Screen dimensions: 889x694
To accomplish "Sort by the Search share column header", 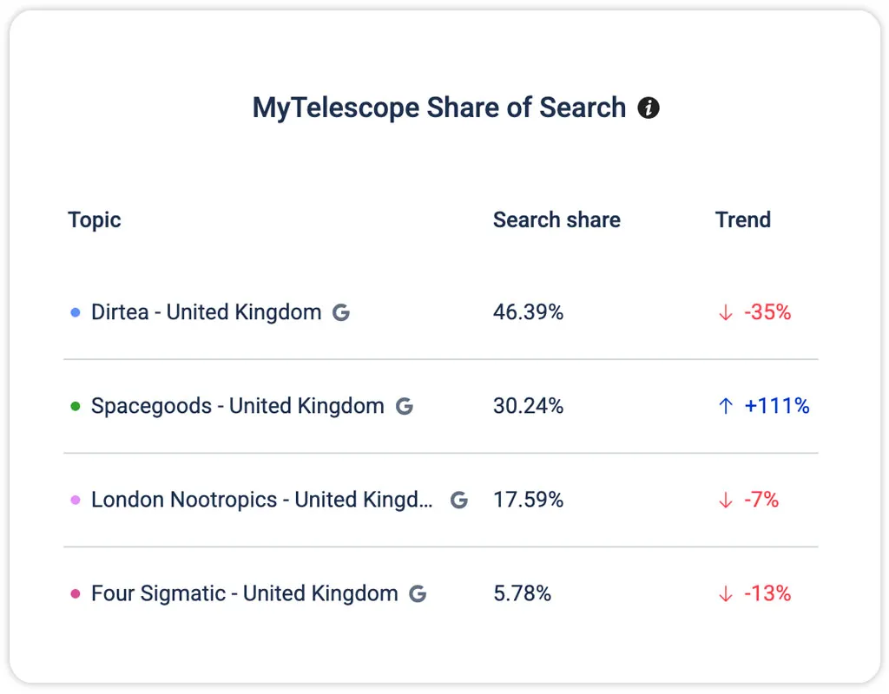I will [x=556, y=219].
